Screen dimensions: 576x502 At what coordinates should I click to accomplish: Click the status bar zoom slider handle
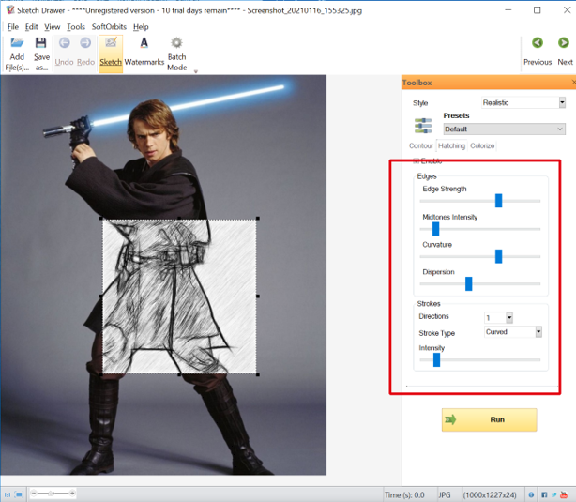click(x=51, y=494)
